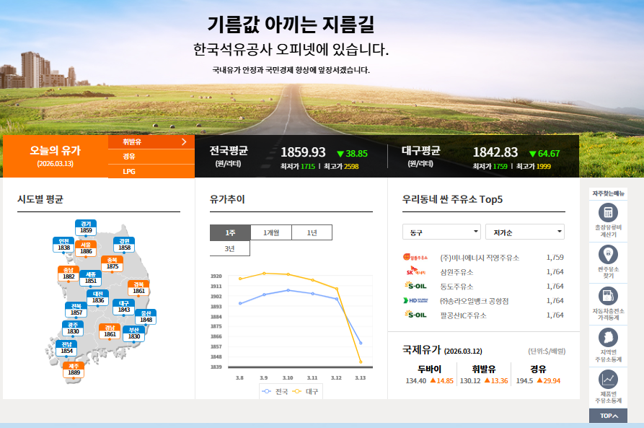Select the 부산 1830 map marker
644x428 pixels.
pyautogui.click(x=134, y=334)
